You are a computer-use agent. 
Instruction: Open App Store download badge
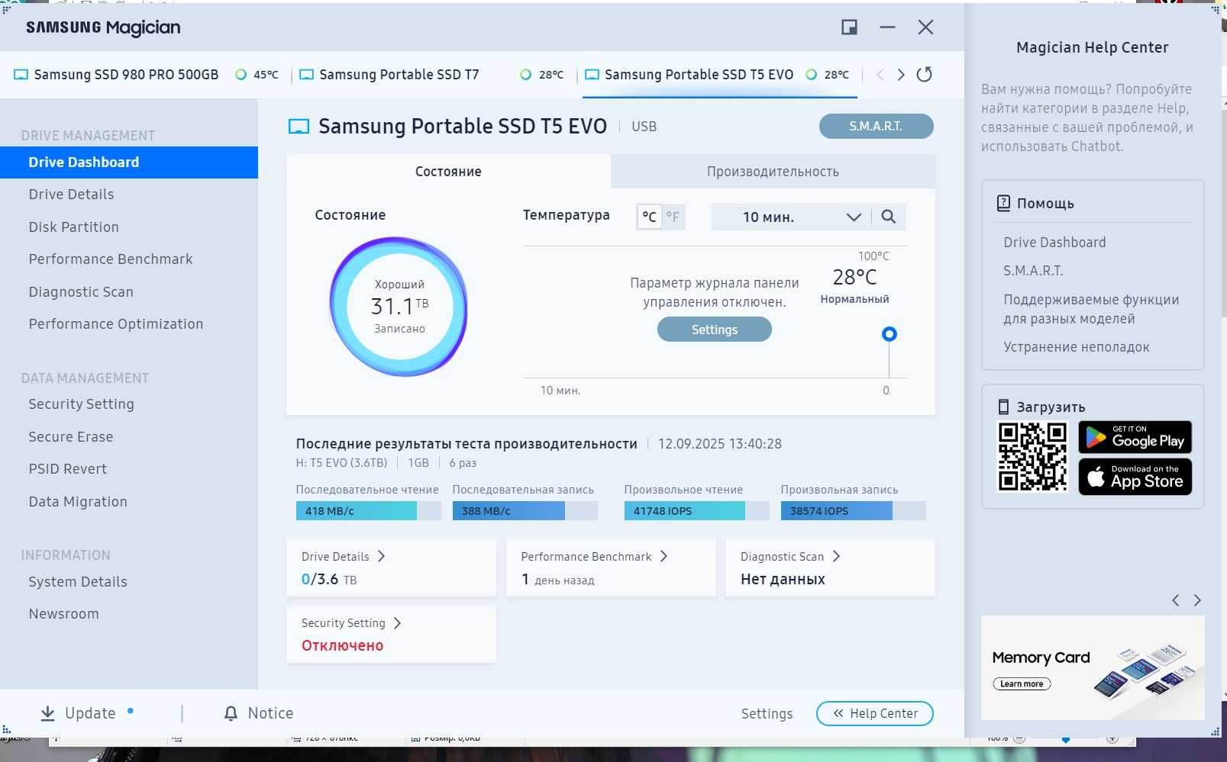[1135, 477]
